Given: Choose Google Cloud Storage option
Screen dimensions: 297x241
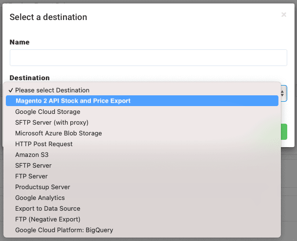Looking at the screenshot, I should click(x=47, y=111).
